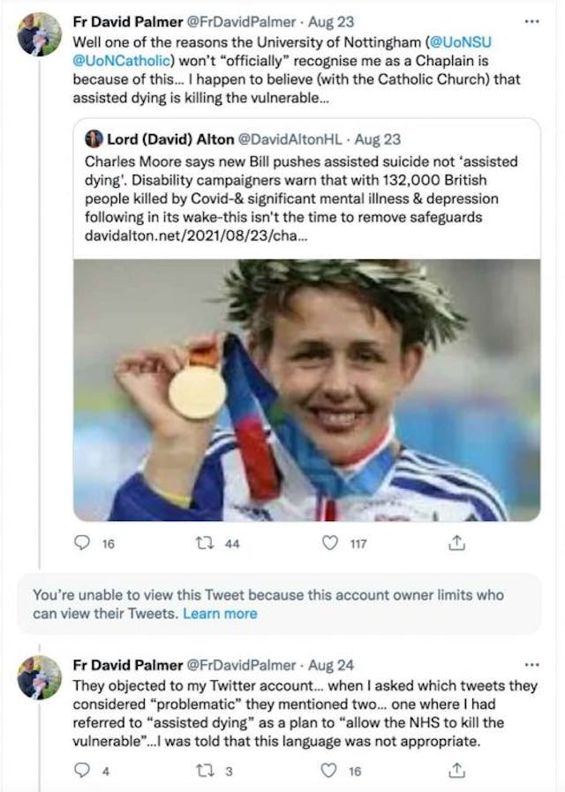The height and width of the screenshot is (792, 565).
Task: Open more options for the Aug 24 tweet
Action: pyautogui.click(x=531, y=663)
